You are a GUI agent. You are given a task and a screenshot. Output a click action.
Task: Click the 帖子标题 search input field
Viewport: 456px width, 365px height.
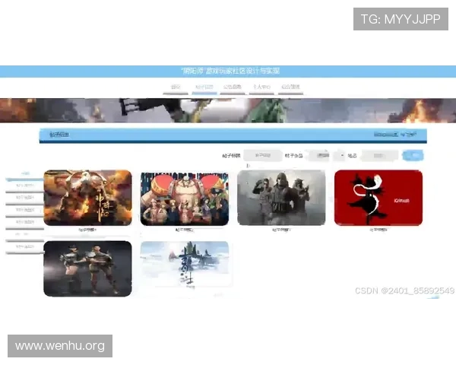pyautogui.click(x=262, y=156)
